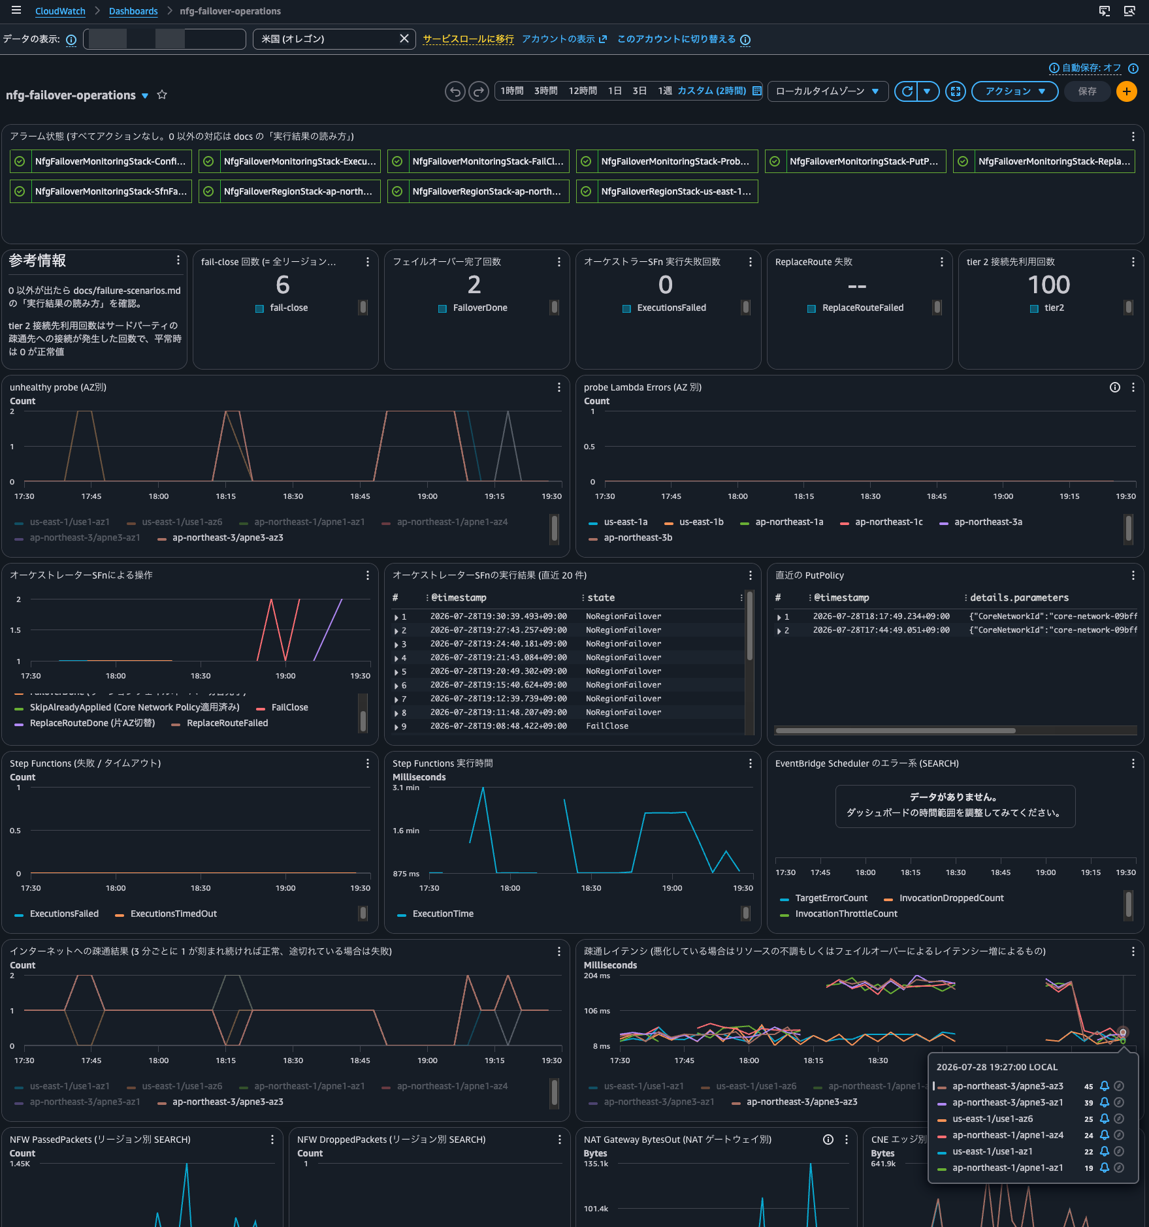Show info on NAT Gateway BytesOut widget
This screenshot has width=1149, height=1227.
point(828,1139)
